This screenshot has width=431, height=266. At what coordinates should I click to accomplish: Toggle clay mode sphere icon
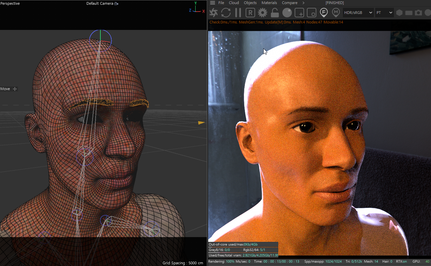[287, 13]
